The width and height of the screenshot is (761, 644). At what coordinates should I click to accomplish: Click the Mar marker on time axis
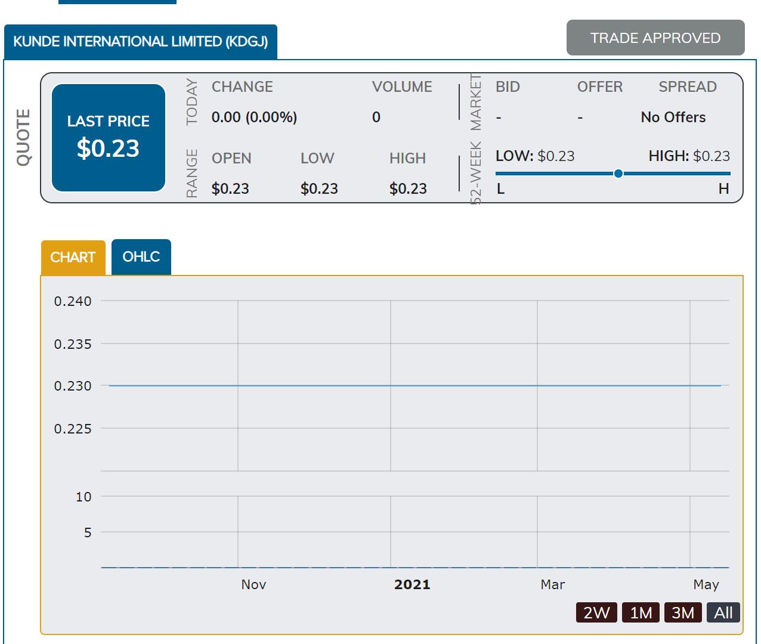click(552, 584)
